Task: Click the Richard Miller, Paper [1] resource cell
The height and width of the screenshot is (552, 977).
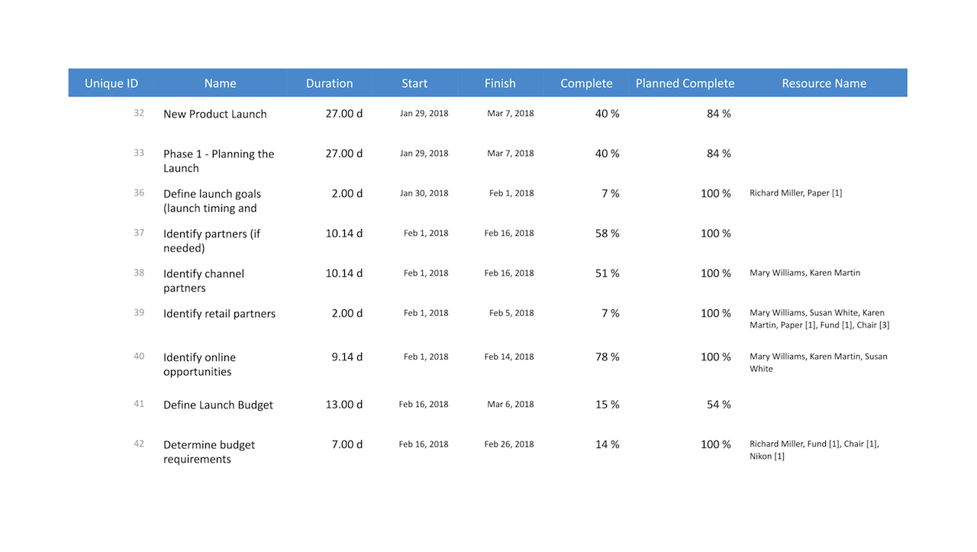Action: (795, 193)
